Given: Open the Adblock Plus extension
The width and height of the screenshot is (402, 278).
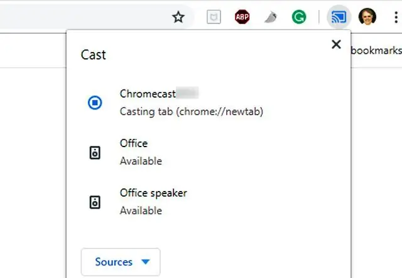Looking at the screenshot, I should pyautogui.click(x=242, y=17).
